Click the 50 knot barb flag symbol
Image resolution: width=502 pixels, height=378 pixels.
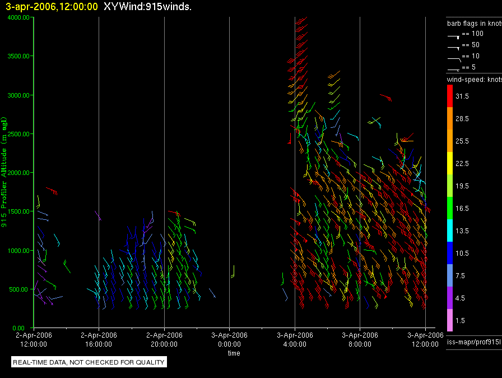453,47
